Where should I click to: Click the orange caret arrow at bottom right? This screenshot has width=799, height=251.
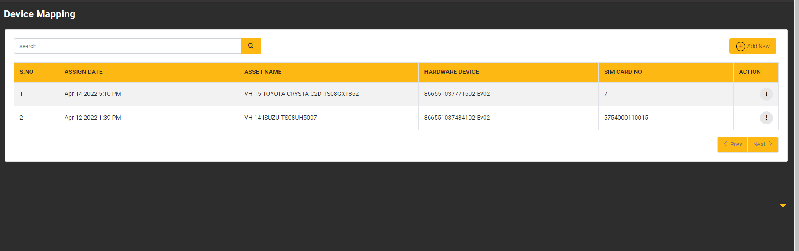783,206
